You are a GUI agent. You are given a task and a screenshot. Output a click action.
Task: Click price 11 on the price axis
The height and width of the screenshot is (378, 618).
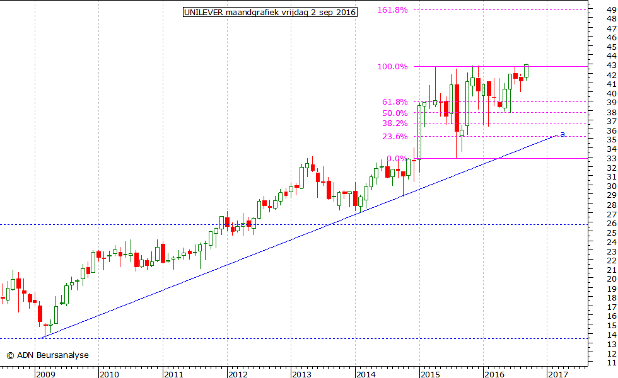612,363
